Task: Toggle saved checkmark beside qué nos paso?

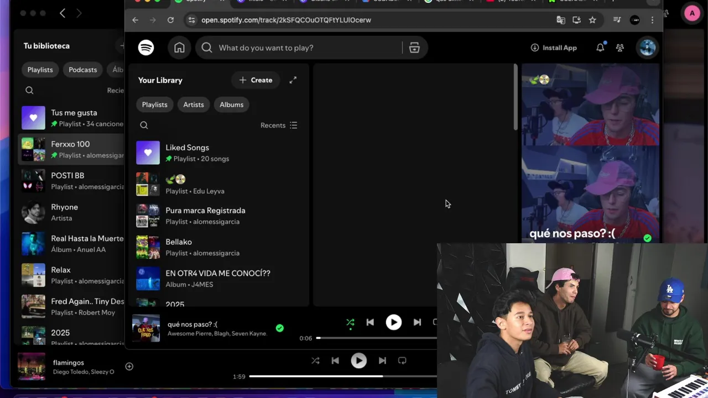Action: [279, 328]
